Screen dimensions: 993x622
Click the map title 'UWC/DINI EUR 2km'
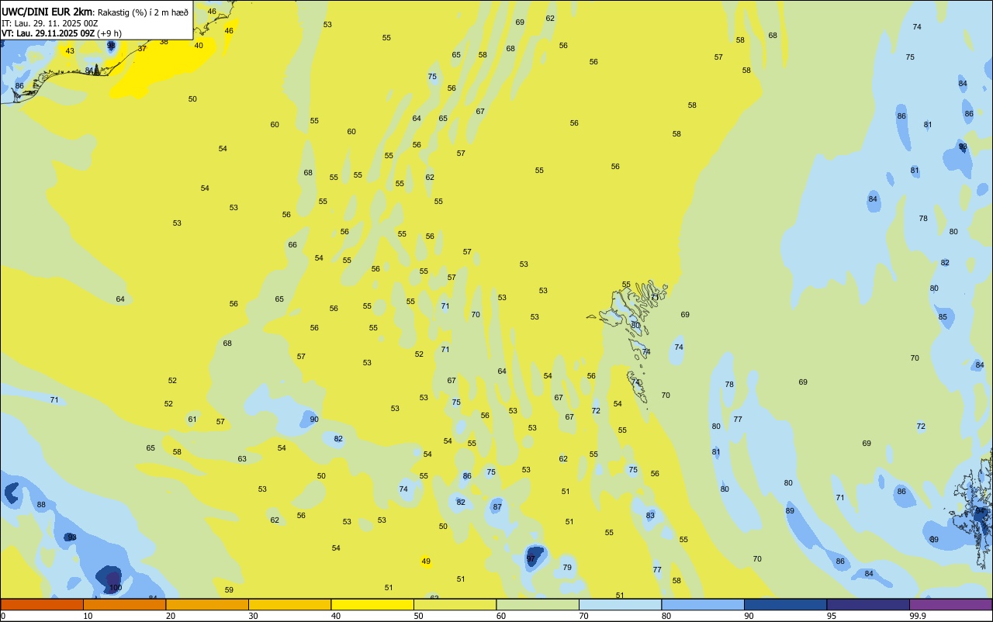coord(47,12)
